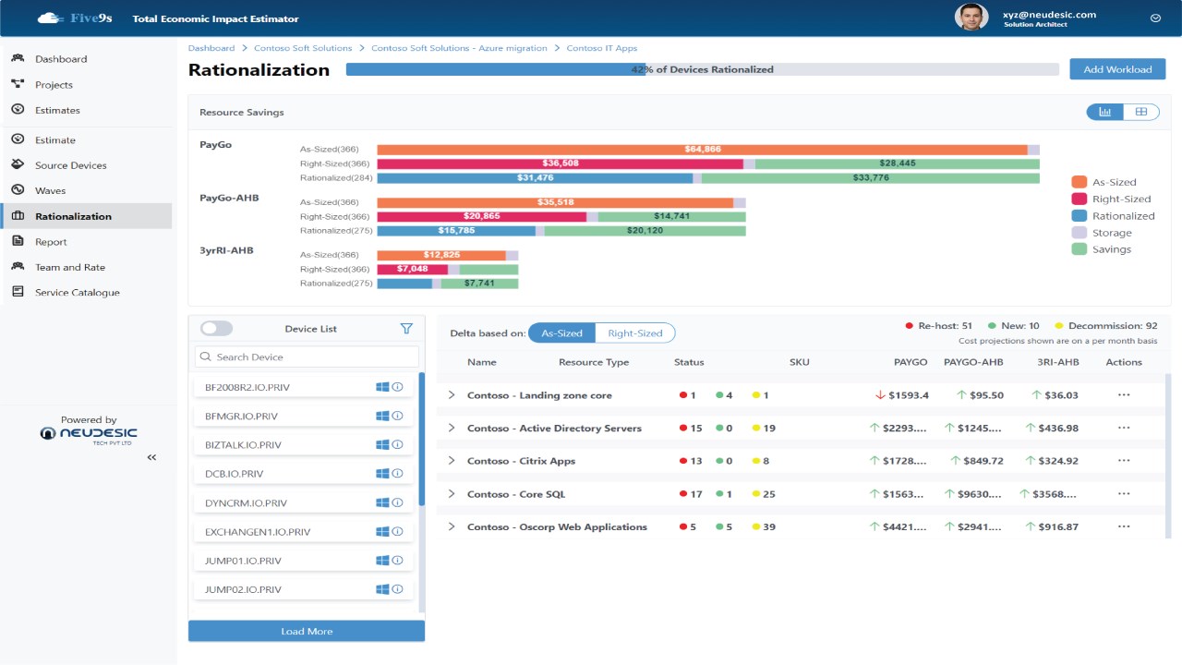The image size is (1182, 665).
Task: Click the filter icon in Device List
Action: pos(406,328)
